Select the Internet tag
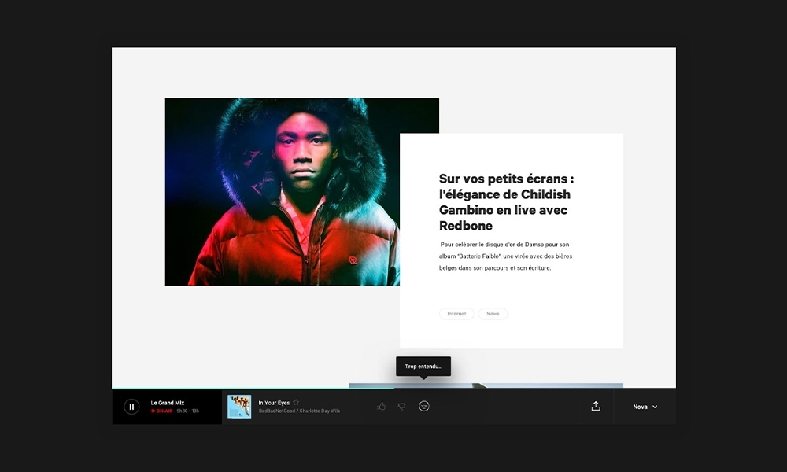 tap(456, 314)
